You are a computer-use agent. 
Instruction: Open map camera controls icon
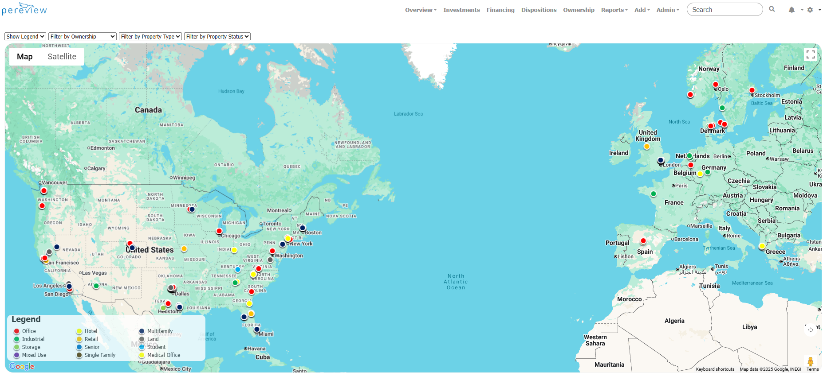coord(811,329)
